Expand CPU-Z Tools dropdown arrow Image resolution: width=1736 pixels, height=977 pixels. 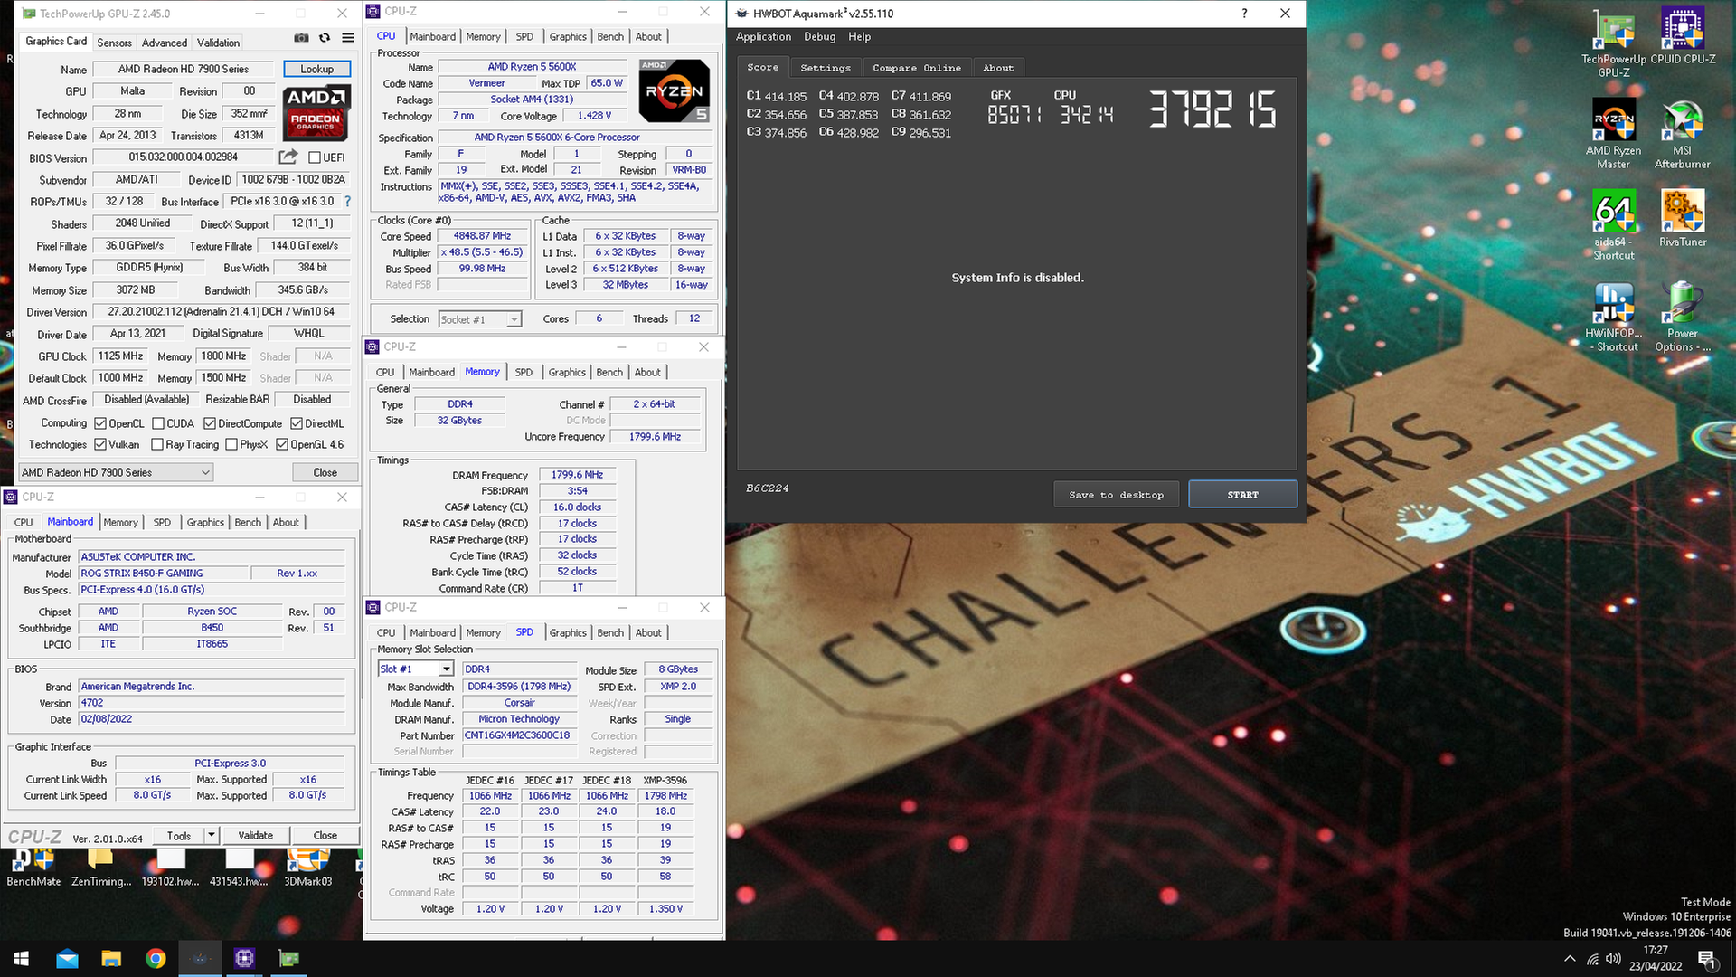click(212, 835)
